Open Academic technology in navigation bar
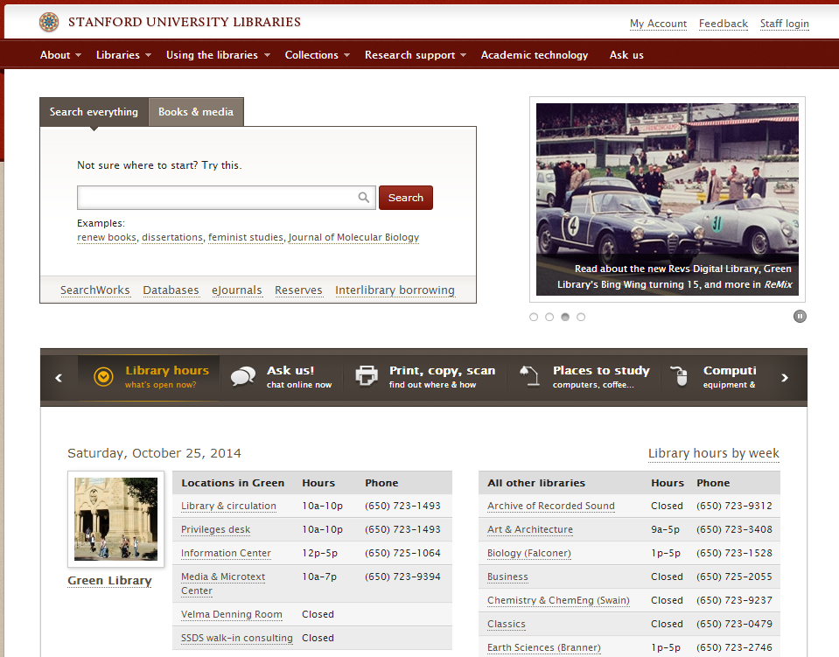 point(534,54)
